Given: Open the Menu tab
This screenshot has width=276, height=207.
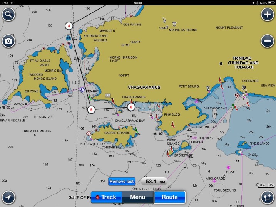Looking at the screenshot, I should point(137,197).
